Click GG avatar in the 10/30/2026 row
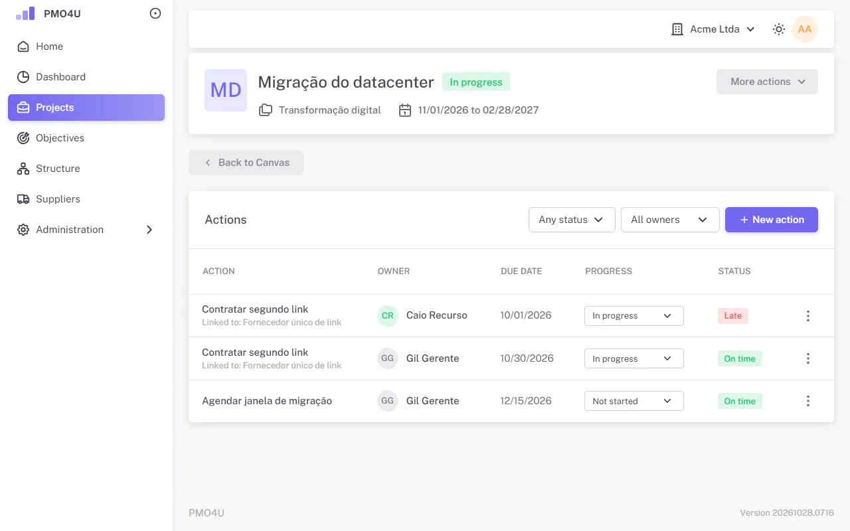The image size is (850, 531). [x=388, y=358]
